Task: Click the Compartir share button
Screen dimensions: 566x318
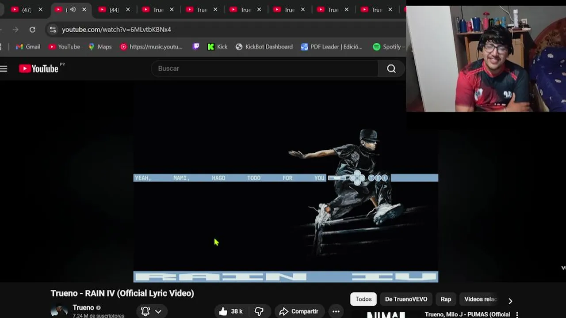Action: pyautogui.click(x=299, y=311)
